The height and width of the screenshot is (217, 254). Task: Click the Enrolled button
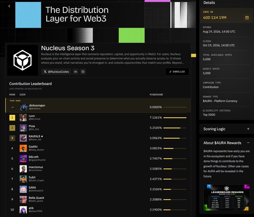tap(177, 72)
